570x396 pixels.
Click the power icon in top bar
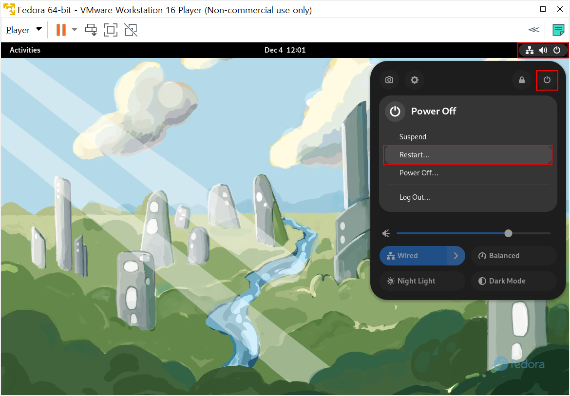point(556,50)
